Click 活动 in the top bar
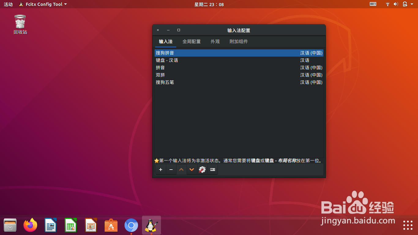418x235 pixels. 8,4
